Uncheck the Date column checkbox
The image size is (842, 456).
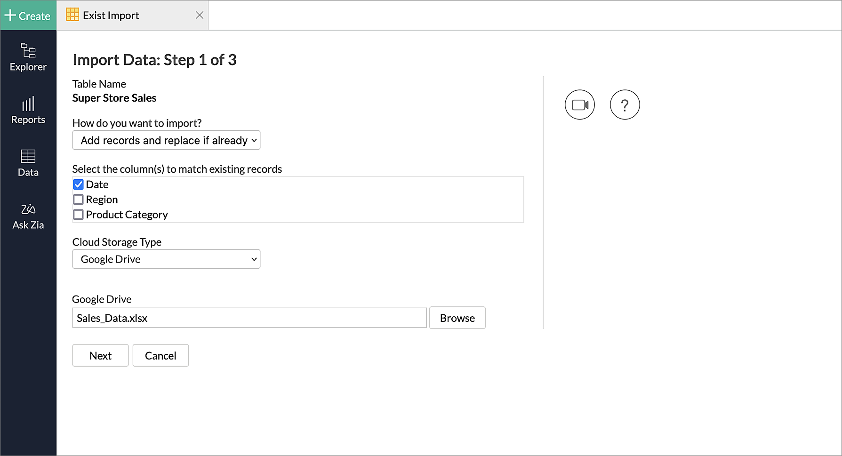(79, 184)
